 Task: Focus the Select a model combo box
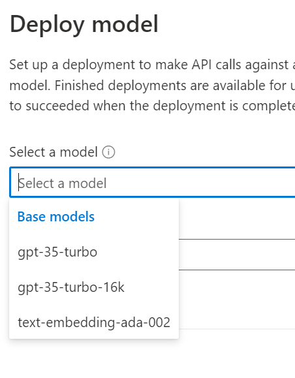pos(152,182)
